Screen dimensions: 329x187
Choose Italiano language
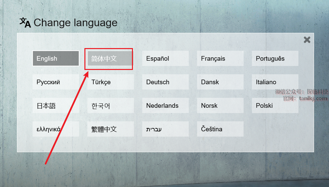[275, 82]
